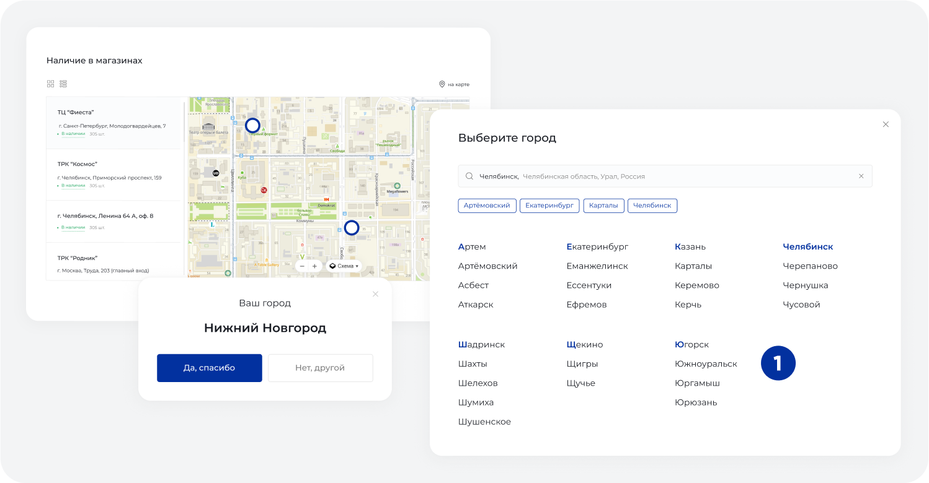This screenshot has width=929, height=483.
Task: Choose "Нет, другой" button
Action: click(320, 368)
